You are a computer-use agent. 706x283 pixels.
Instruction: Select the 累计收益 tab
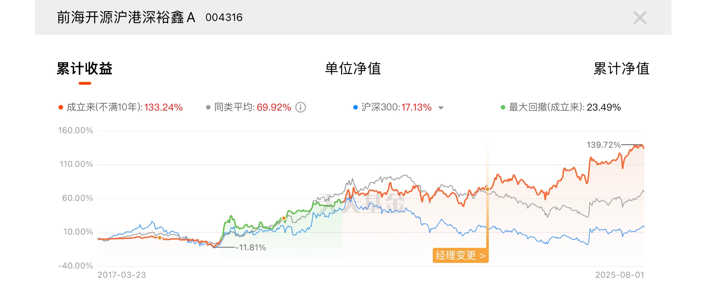tap(85, 69)
